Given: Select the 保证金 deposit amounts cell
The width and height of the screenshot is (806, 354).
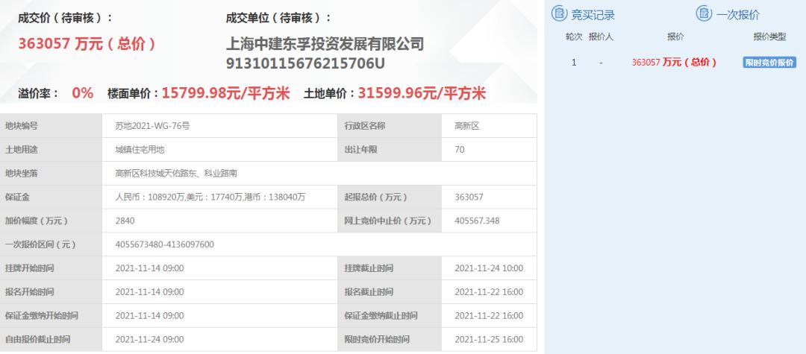Looking at the screenshot, I should tap(210, 197).
